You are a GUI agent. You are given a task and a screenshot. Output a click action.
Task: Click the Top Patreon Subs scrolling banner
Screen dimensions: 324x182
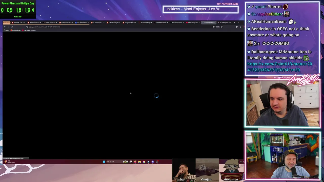200,9
